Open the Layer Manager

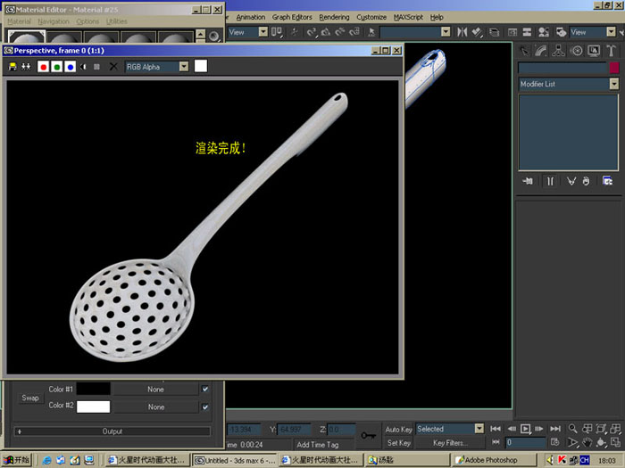(x=495, y=32)
